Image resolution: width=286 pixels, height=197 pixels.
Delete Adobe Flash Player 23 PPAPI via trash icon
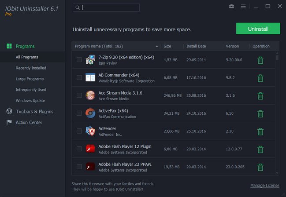[260, 167]
